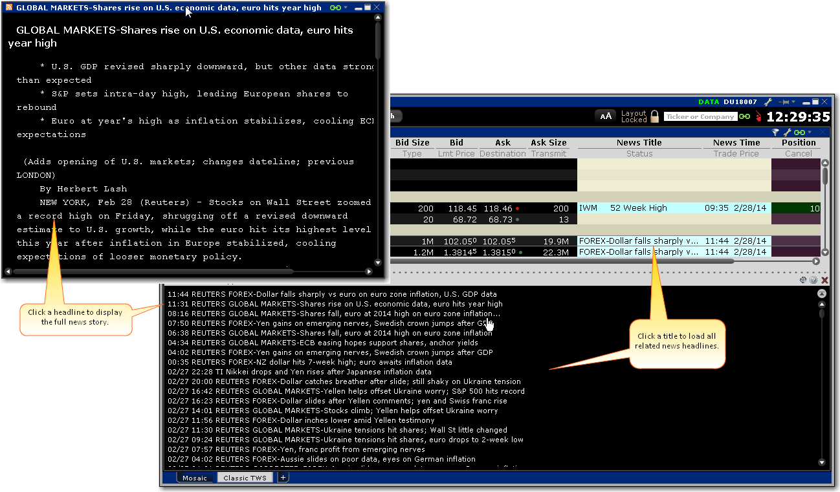Screen dimensions: 840x492
Task: Click the funnel filter icon above Position column
Action: click(776, 132)
